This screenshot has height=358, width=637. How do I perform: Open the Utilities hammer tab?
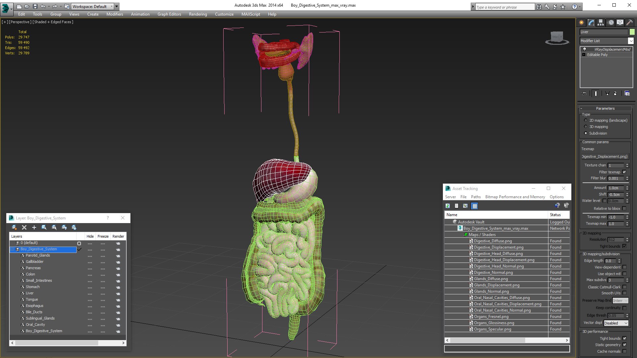tap(629, 23)
